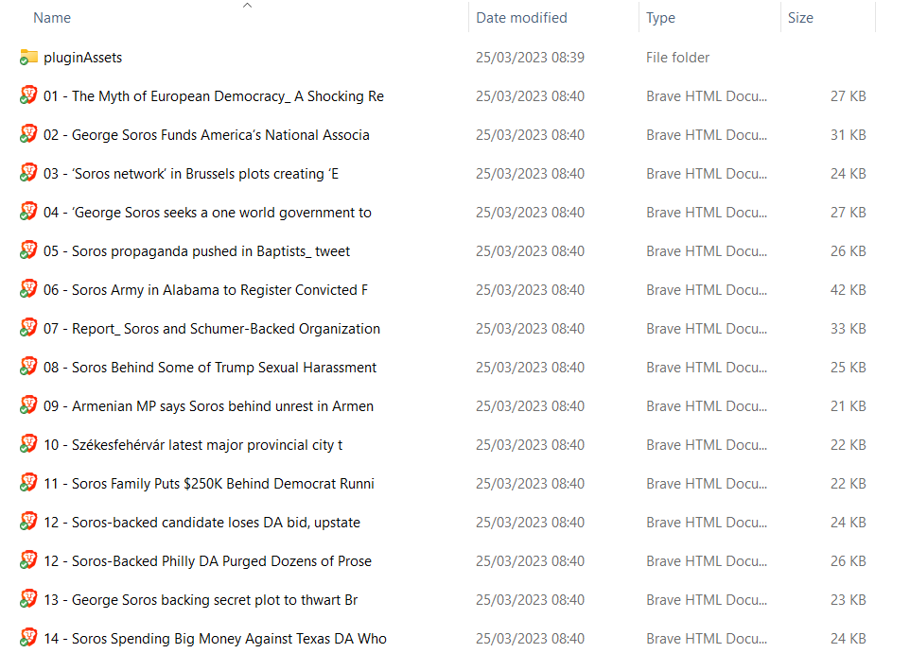Image resolution: width=910 pixels, height=653 pixels.
Task: Select file 08 Soros Behind Some of Trump
Action: click(x=210, y=368)
